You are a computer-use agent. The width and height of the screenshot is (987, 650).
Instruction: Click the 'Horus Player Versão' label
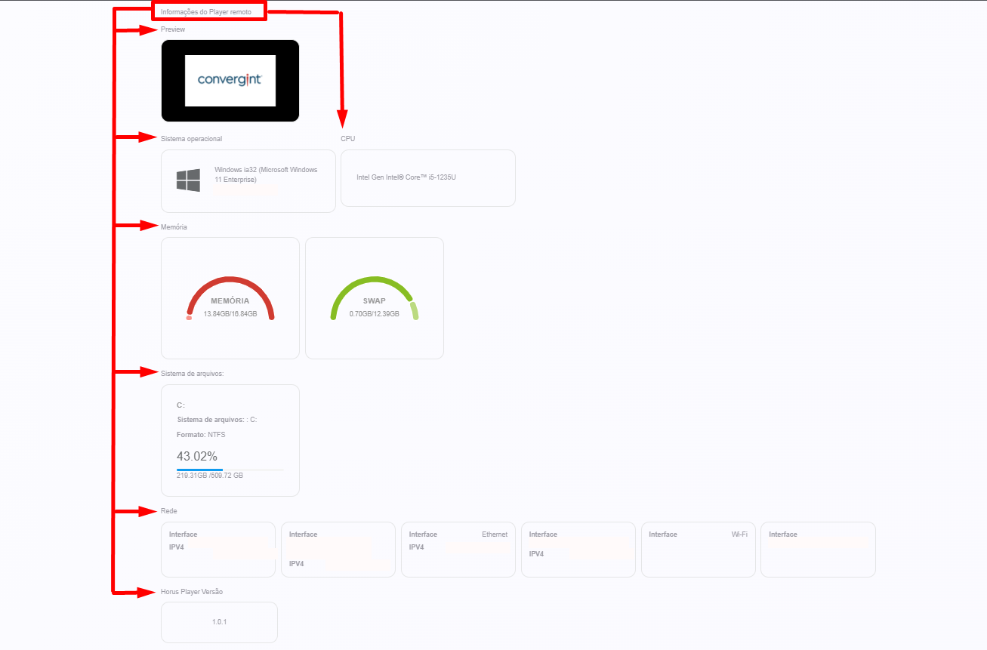pos(192,592)
